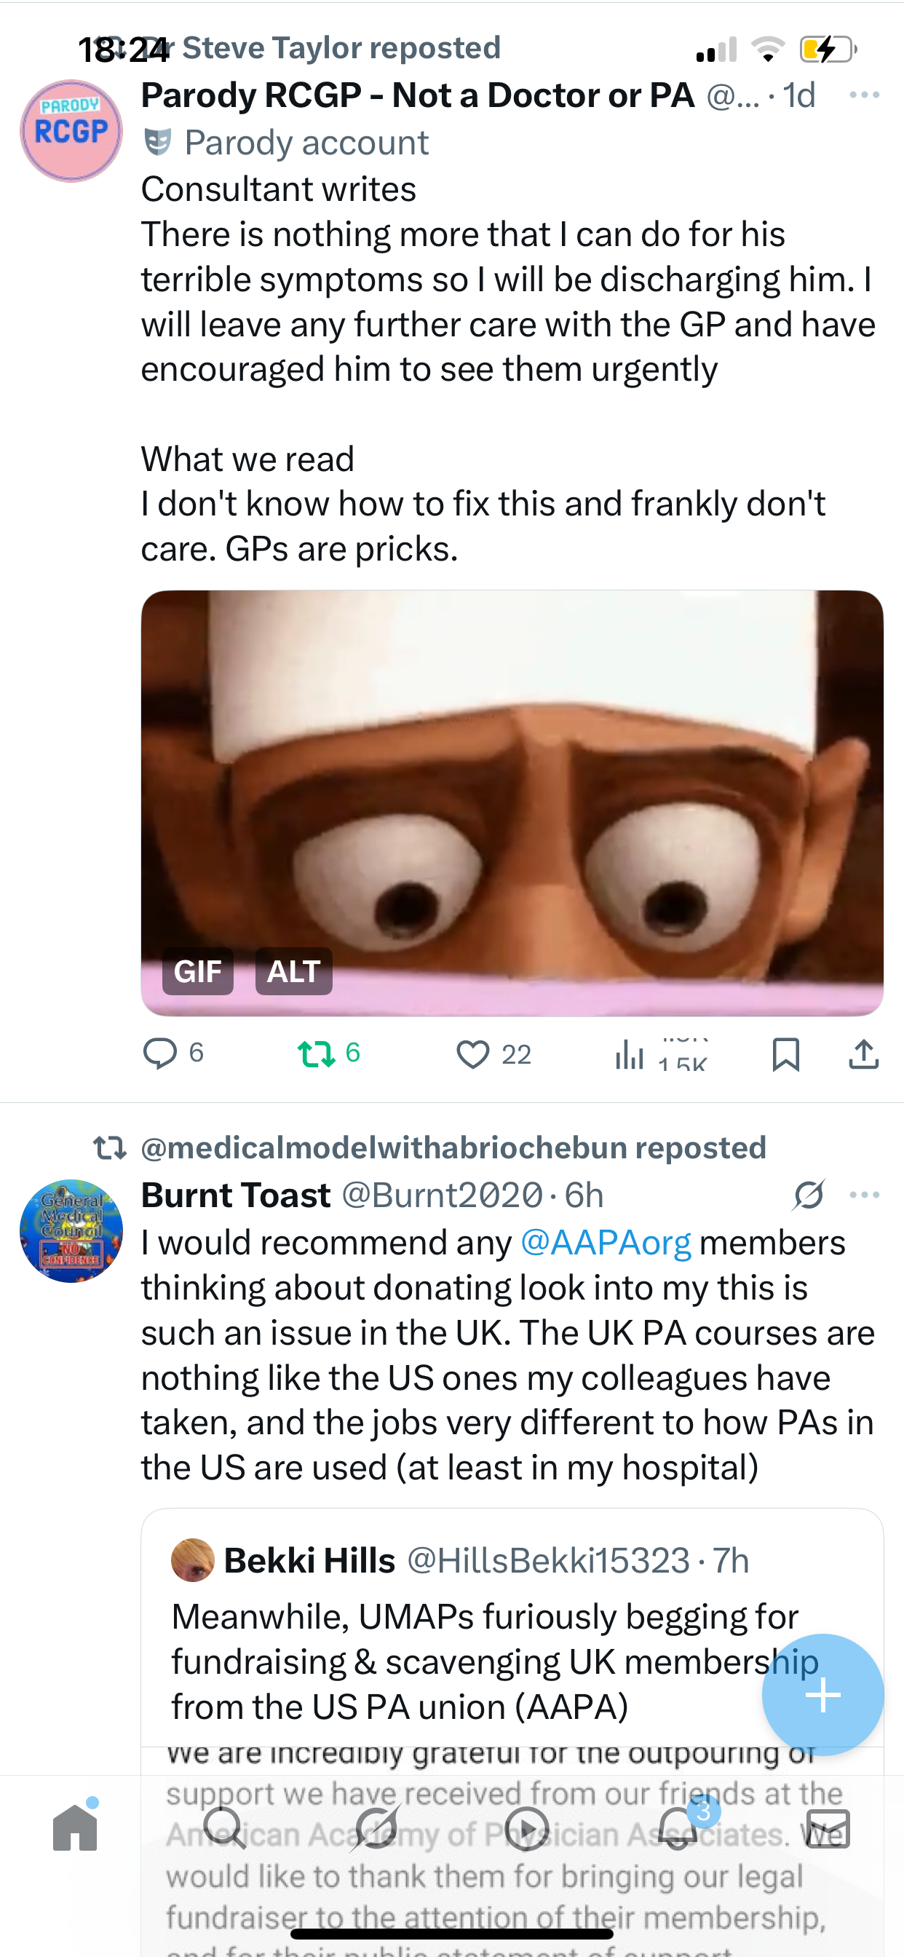Screen dimensions: 904x1957
Task: Open the Search tab
Action: click(226, 1828)
